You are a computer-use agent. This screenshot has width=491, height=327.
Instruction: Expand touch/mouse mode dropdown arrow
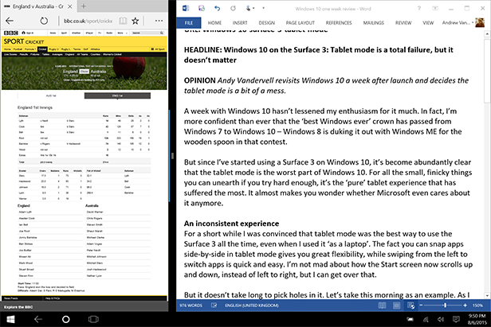[x=253, y=9]
